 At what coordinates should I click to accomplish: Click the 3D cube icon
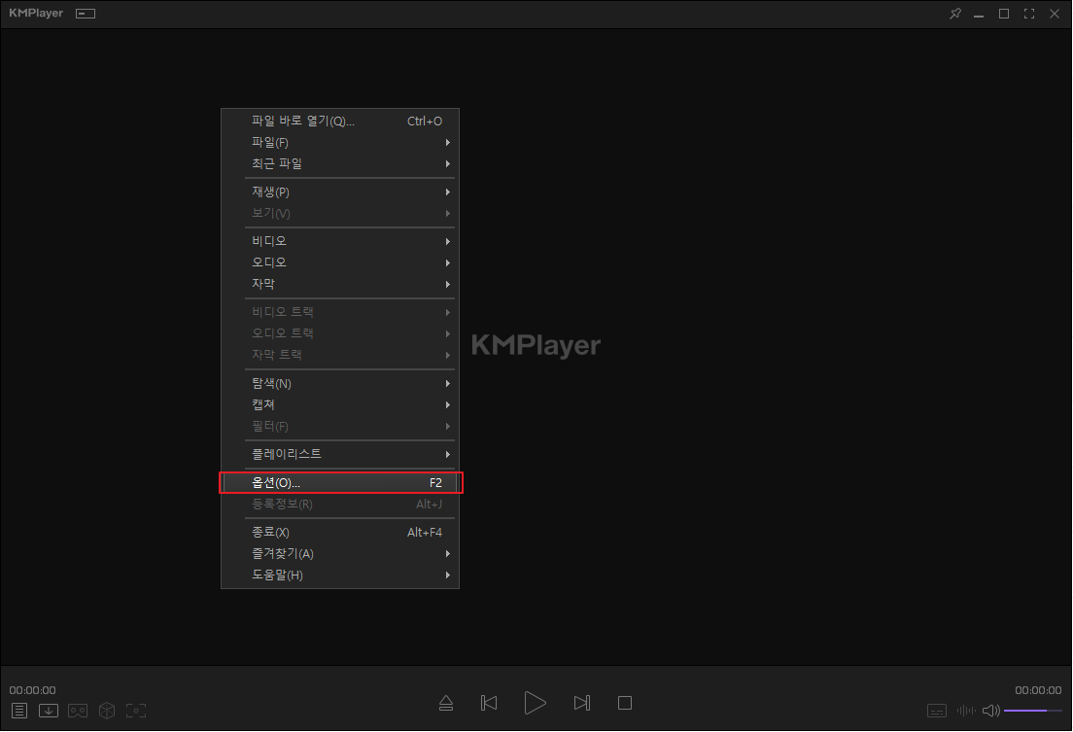107,711
